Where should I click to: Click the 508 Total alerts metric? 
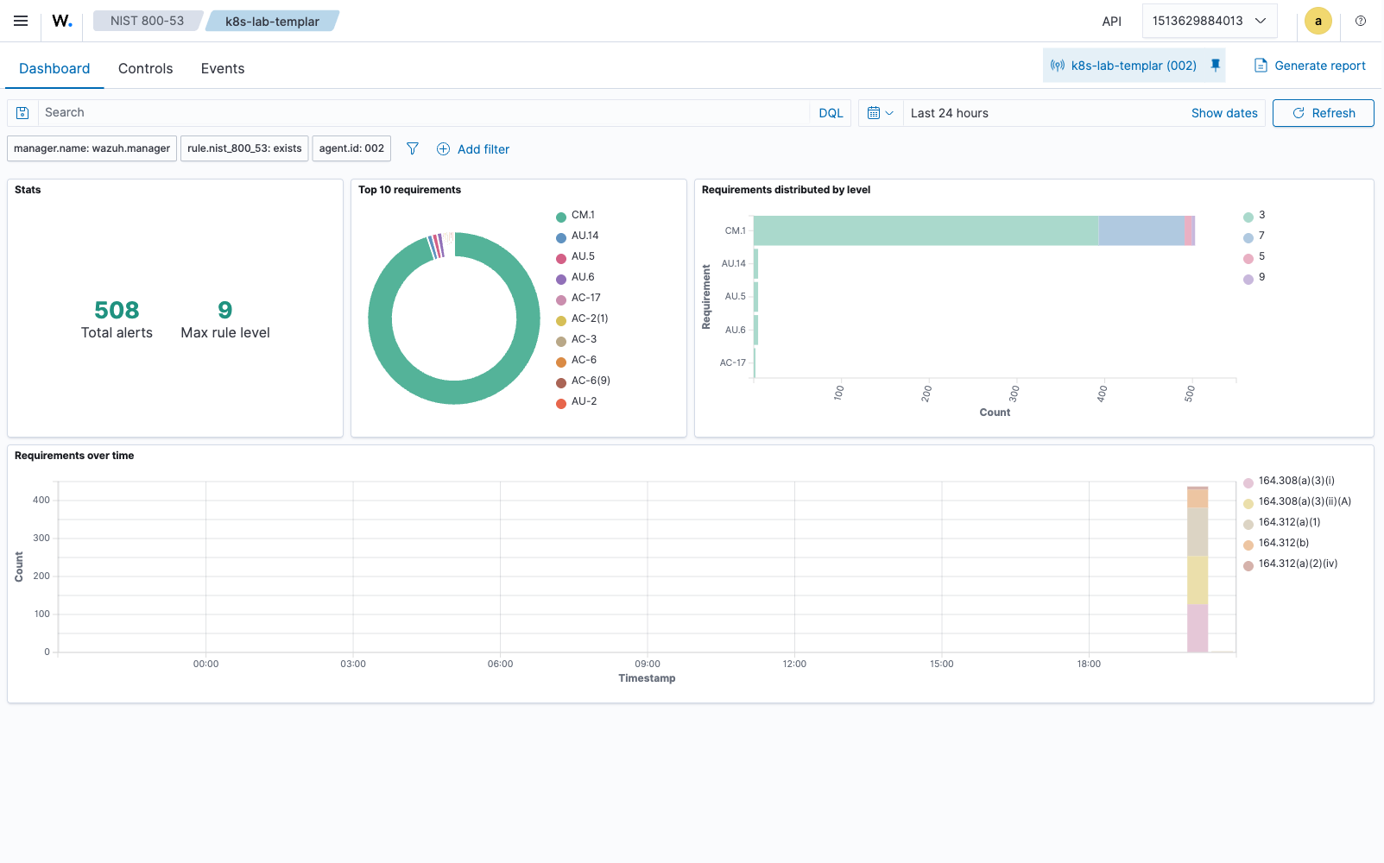point(117,319)
